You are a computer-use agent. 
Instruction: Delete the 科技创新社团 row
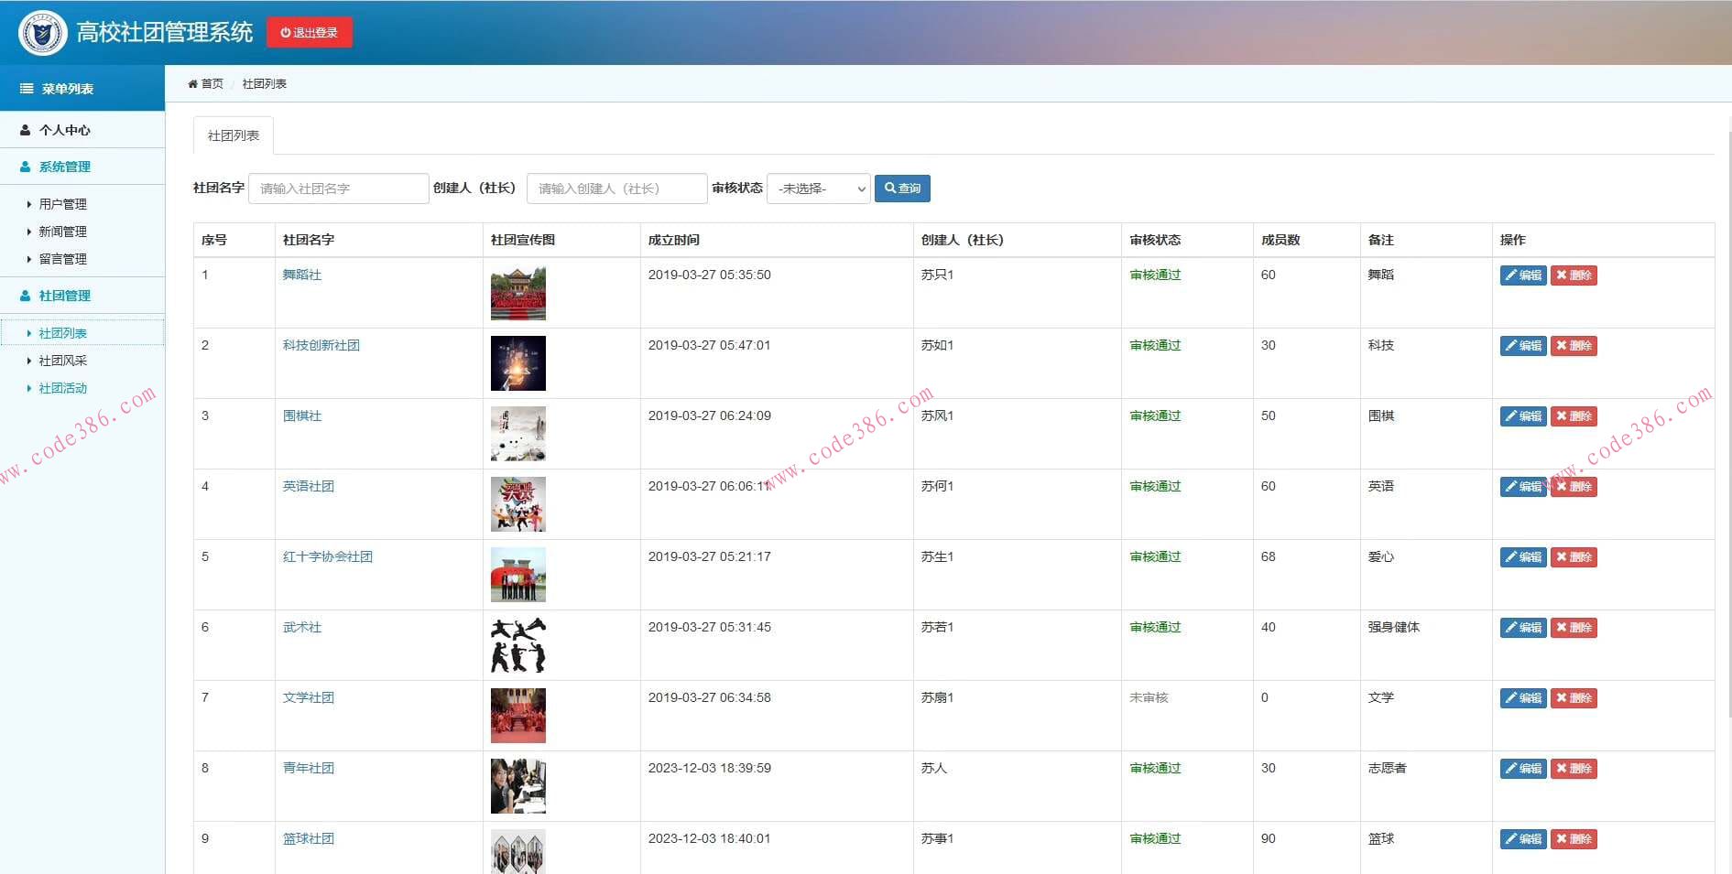(1573, 346)
